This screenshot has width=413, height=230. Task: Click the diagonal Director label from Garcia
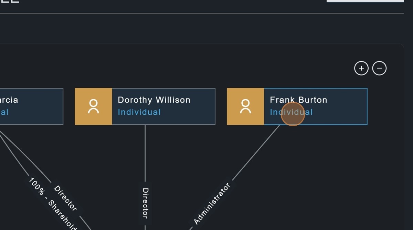pyautogui.click(x=65, y=198)
